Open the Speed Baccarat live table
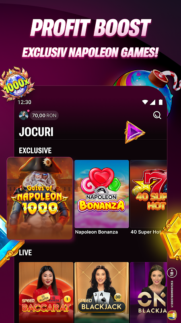The height and width of the screenshot is (323, 181). (x=46, y=292)
